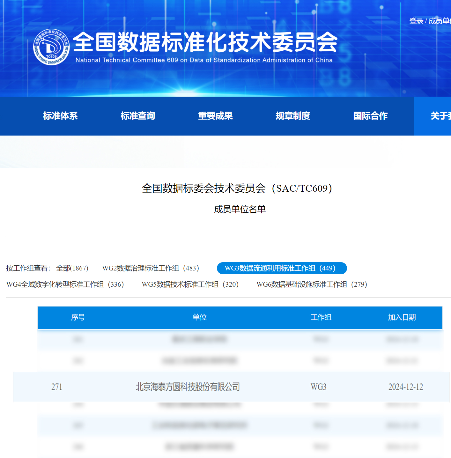451x458 pixels.
Task: Click the 单位 column header
Action: pyautogui.click(x=200, y=317)
